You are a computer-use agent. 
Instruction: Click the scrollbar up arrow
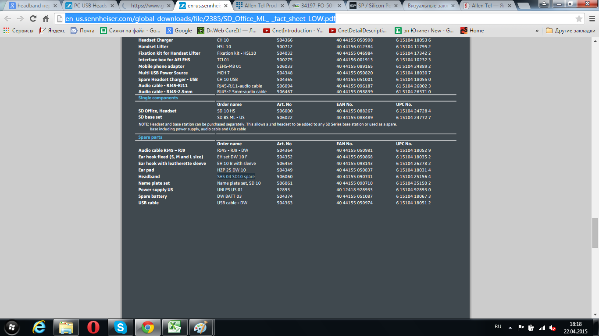click(x=595, y=40)
